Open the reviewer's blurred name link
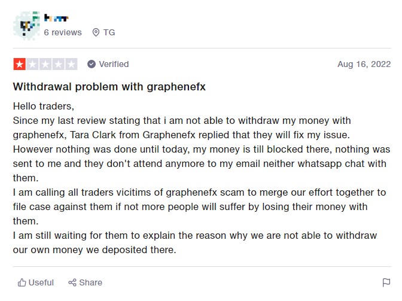 coord(57,19)
